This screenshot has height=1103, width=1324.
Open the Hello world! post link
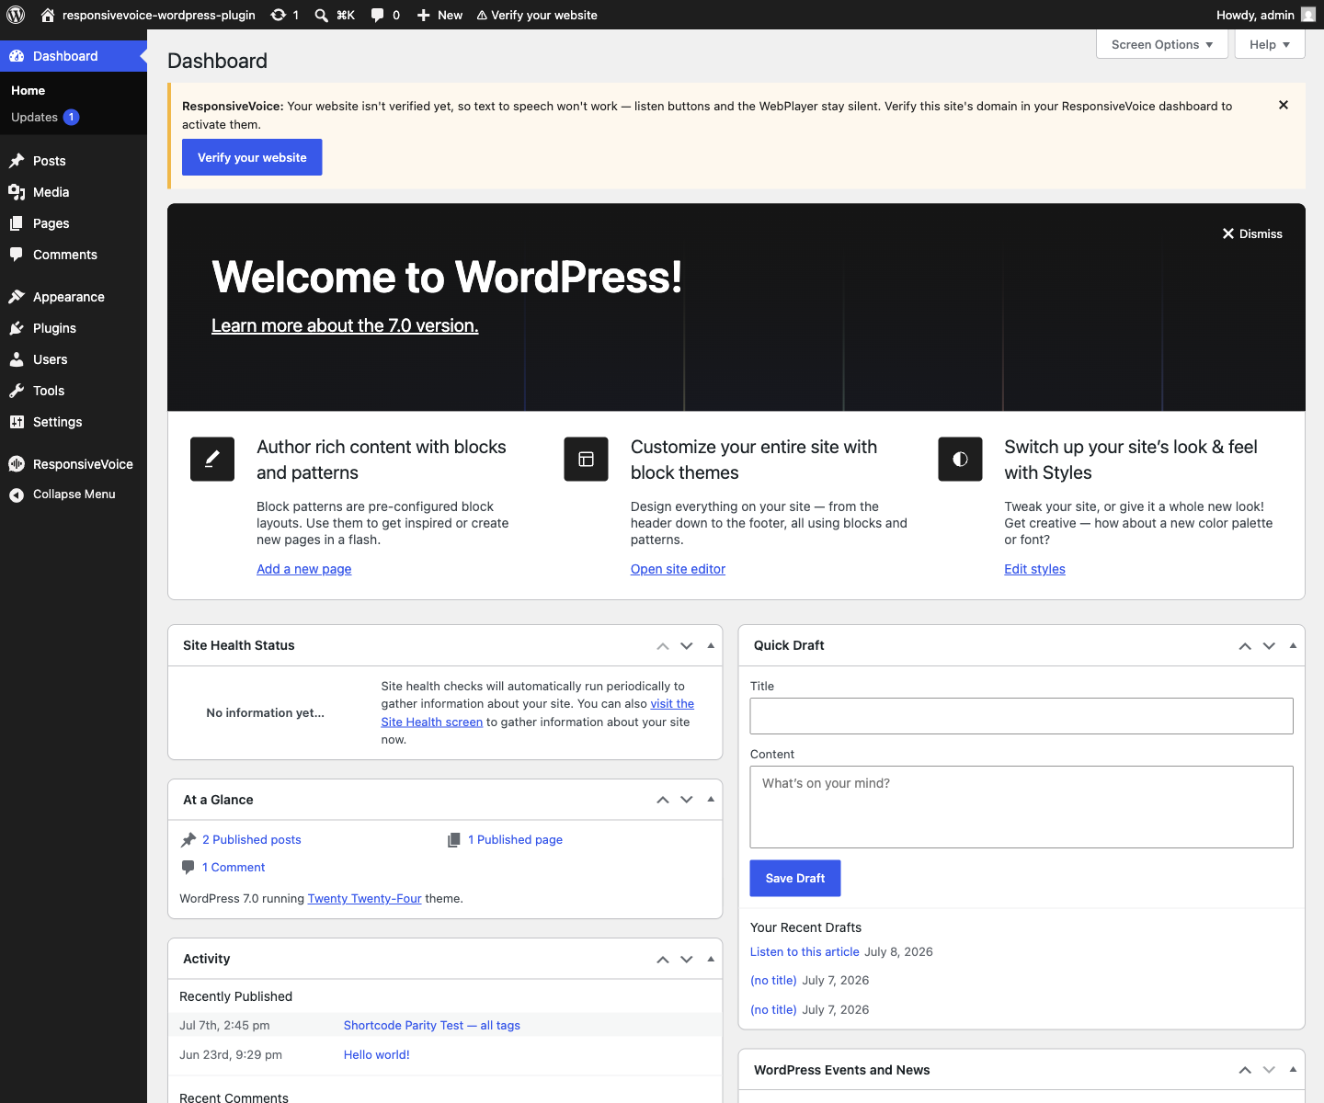point(377,1054)
